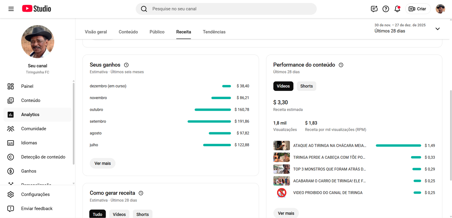Click the search magnifier icon
This screenshot has height=218, width=452.
point(144,9)
